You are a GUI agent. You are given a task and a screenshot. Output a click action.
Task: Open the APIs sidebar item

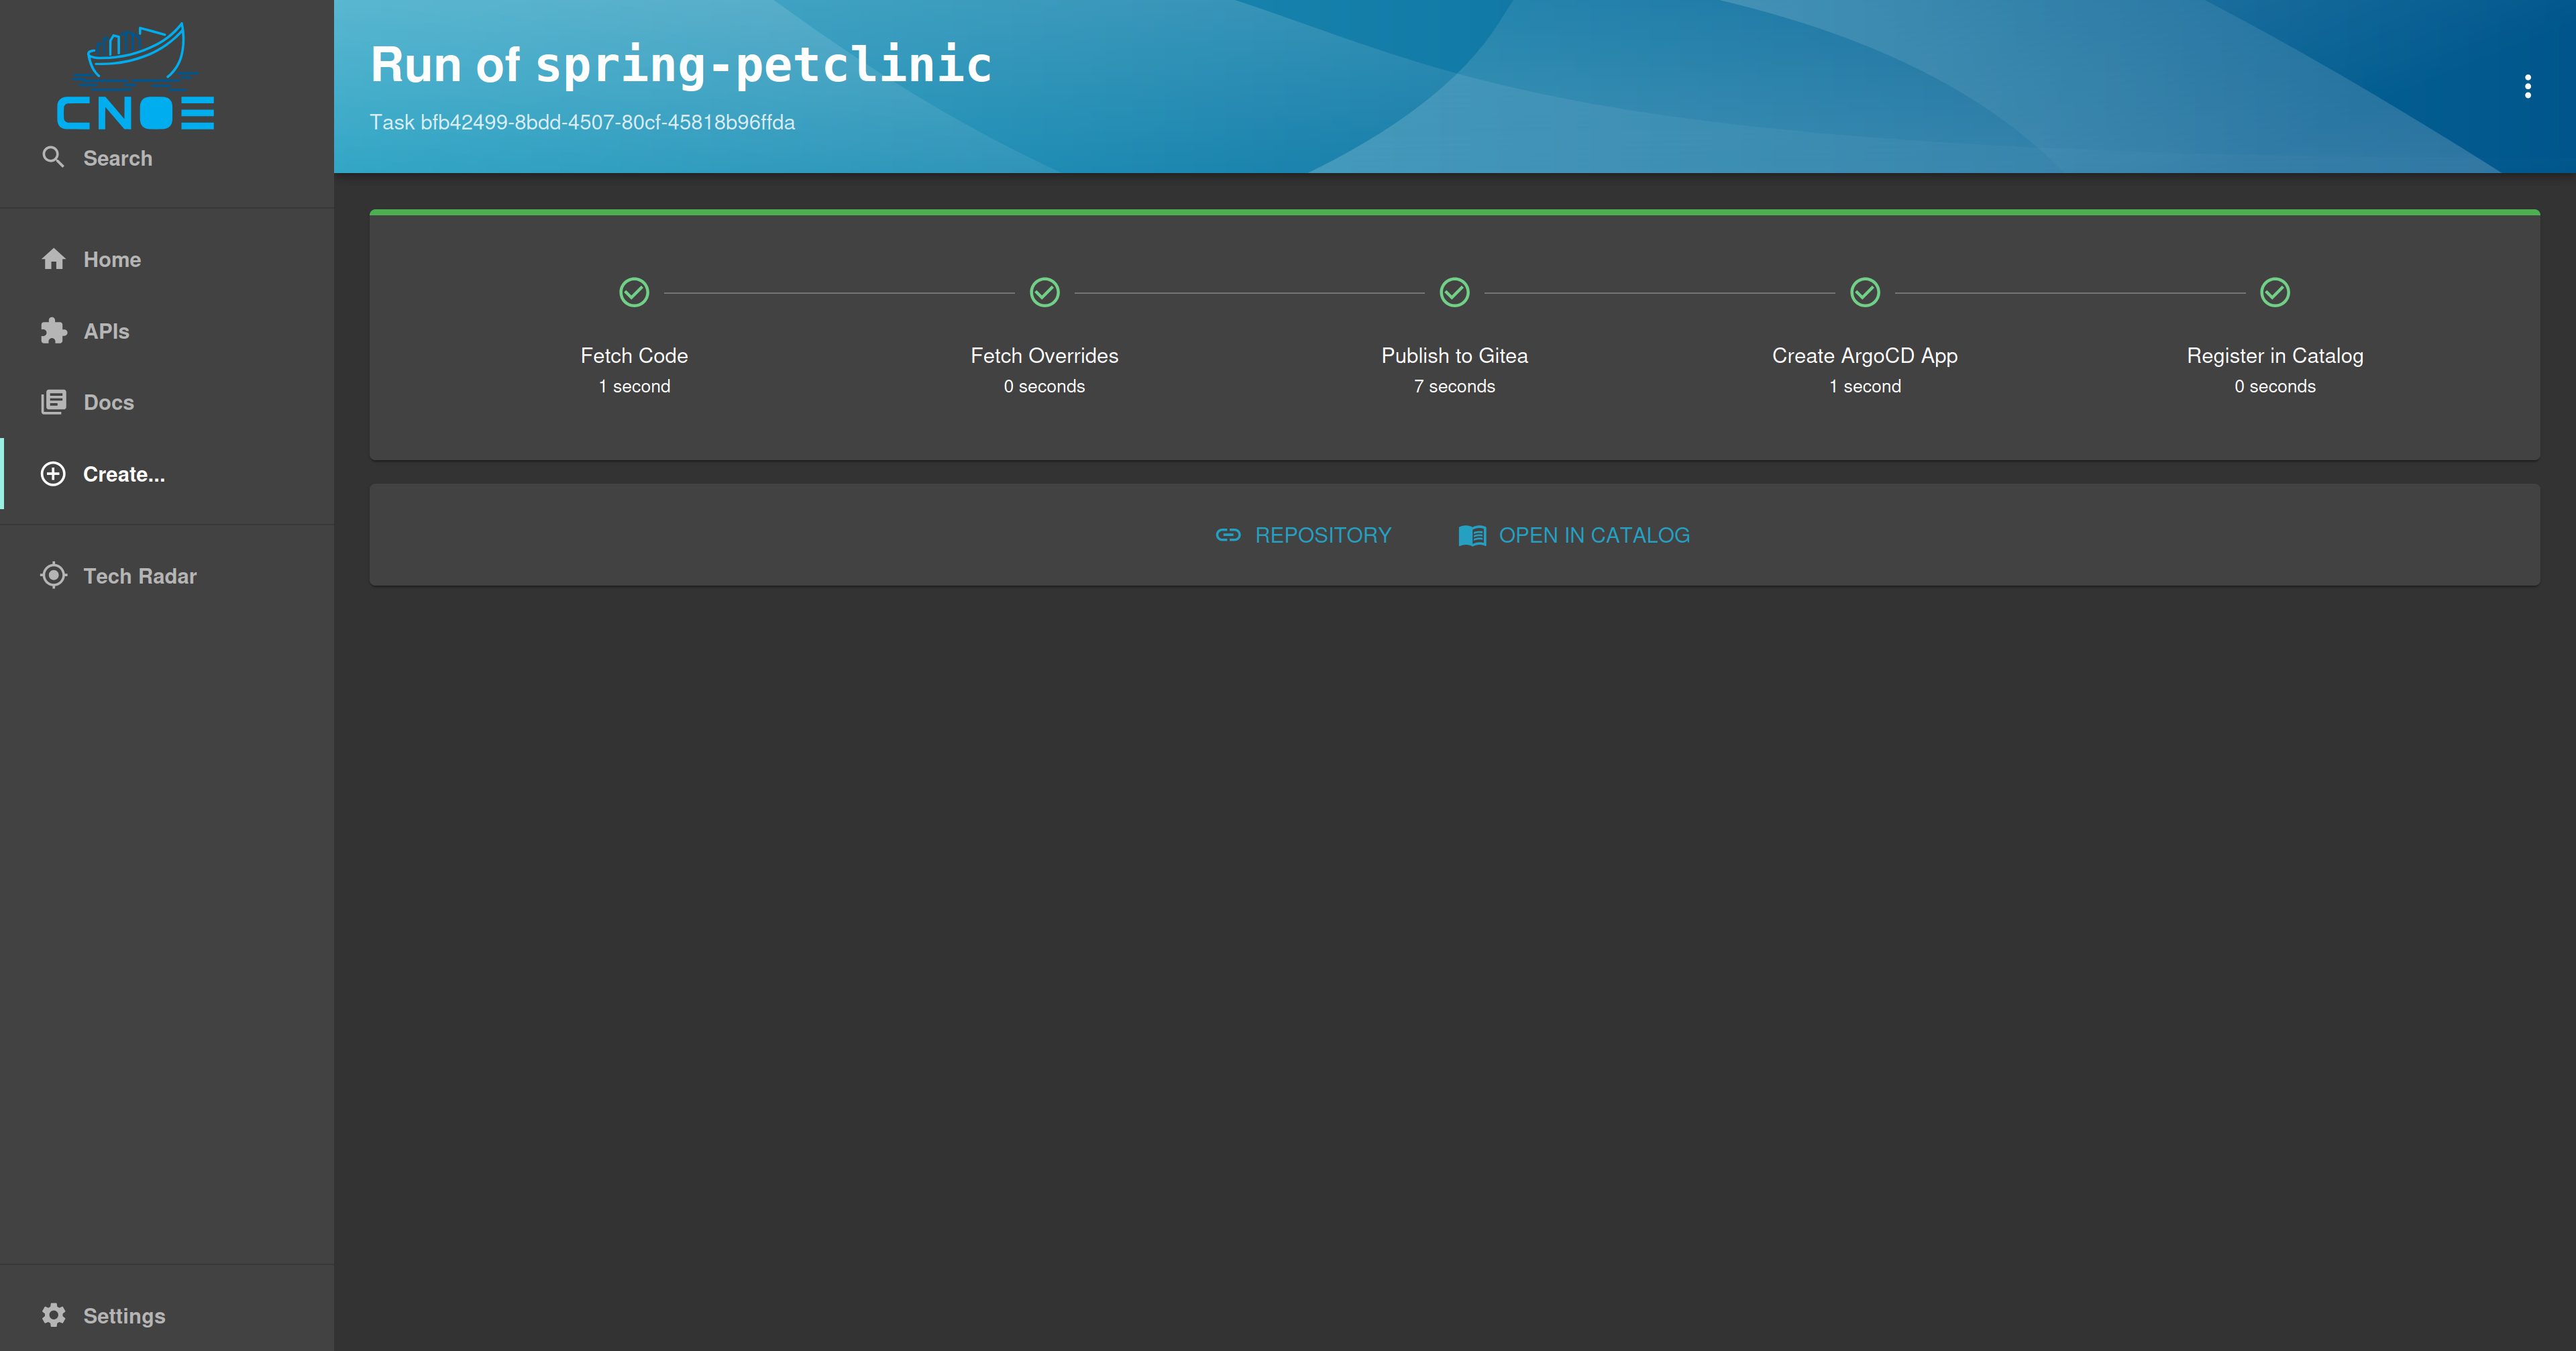click(x=167, y=331)
